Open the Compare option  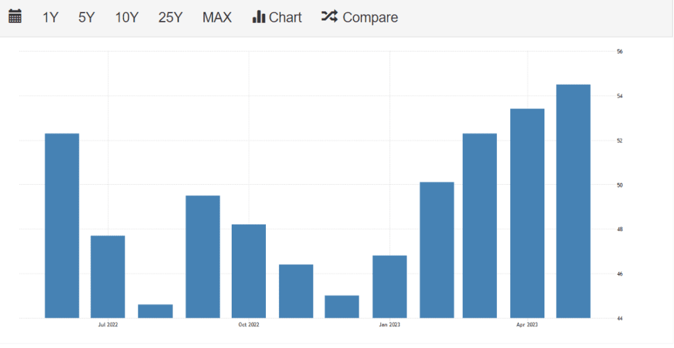pos(360,17)
